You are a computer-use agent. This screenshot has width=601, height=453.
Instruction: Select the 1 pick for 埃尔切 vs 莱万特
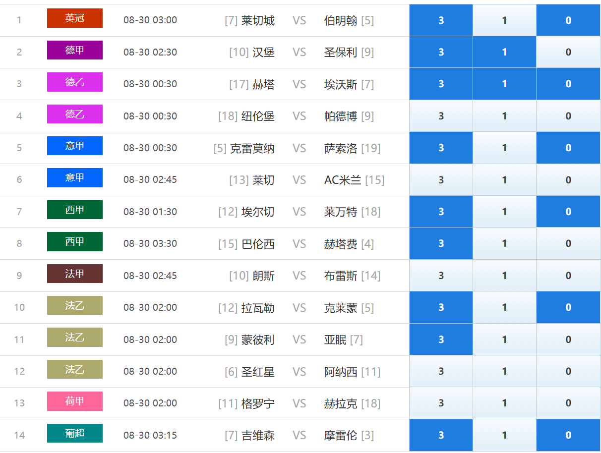point(504,212)
